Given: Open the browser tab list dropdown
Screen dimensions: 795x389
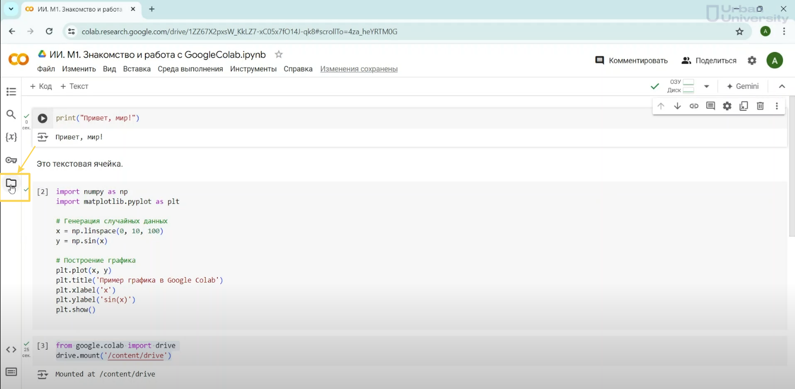Looking at the screenshot, I should point(10,9).
